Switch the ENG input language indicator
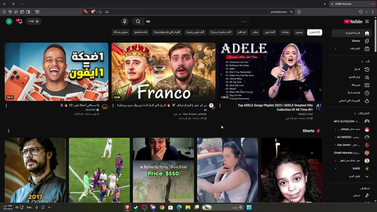The width and height of the screenshot is (377, 212). [x=29, y=207]
